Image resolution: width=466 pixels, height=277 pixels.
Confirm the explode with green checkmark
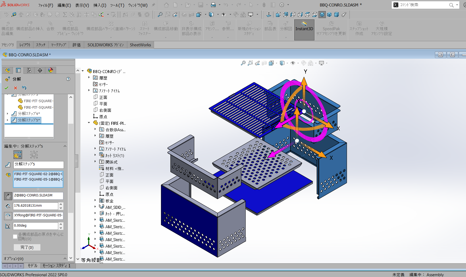7,88
